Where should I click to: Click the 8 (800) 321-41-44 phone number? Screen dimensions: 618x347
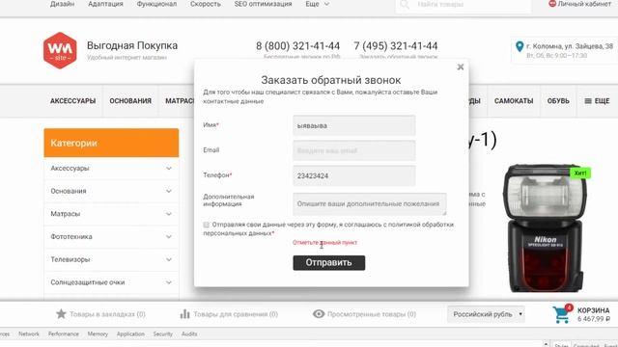tap(298, 46)
